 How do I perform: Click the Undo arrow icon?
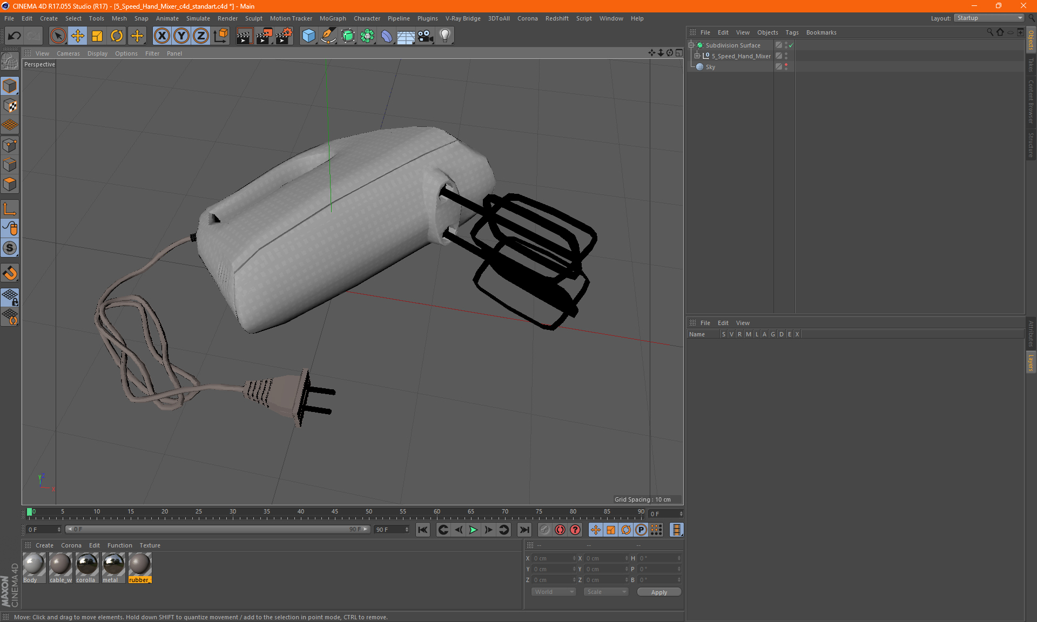point(15,36)
